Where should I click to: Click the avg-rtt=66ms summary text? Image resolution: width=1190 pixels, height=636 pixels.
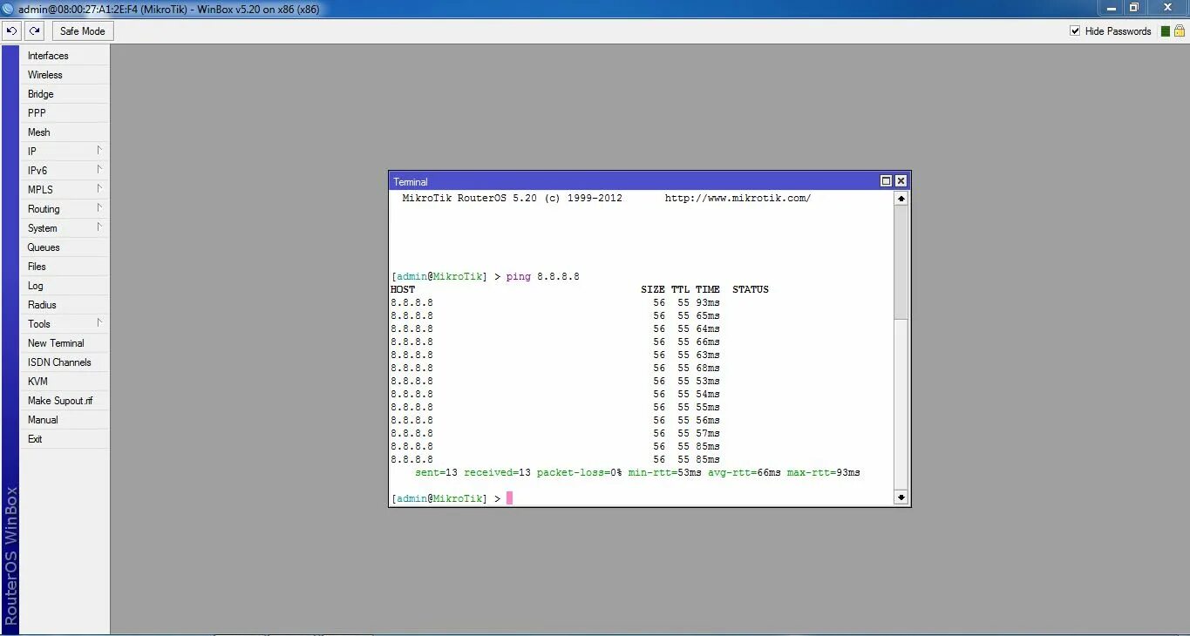point(744,472)
